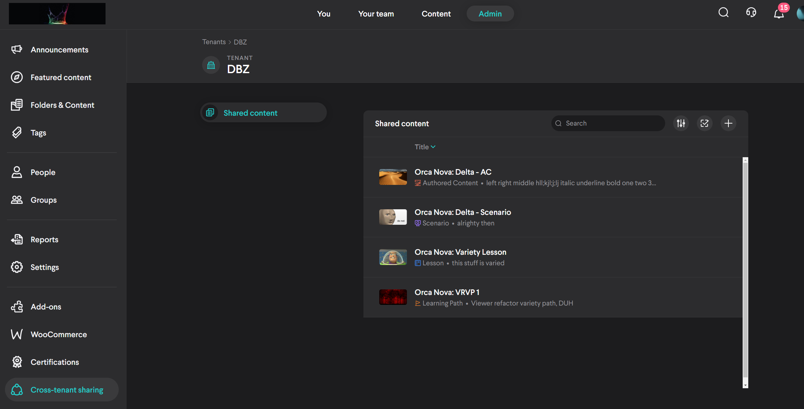The width and height of the screenshot is (804, 409).
Task: Open WooCommerce in the sidebar
Action: point(59,335)
